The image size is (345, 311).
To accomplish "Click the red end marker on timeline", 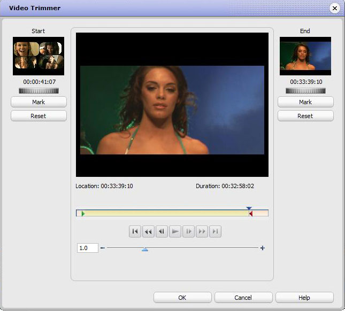I will pos(250,213).
